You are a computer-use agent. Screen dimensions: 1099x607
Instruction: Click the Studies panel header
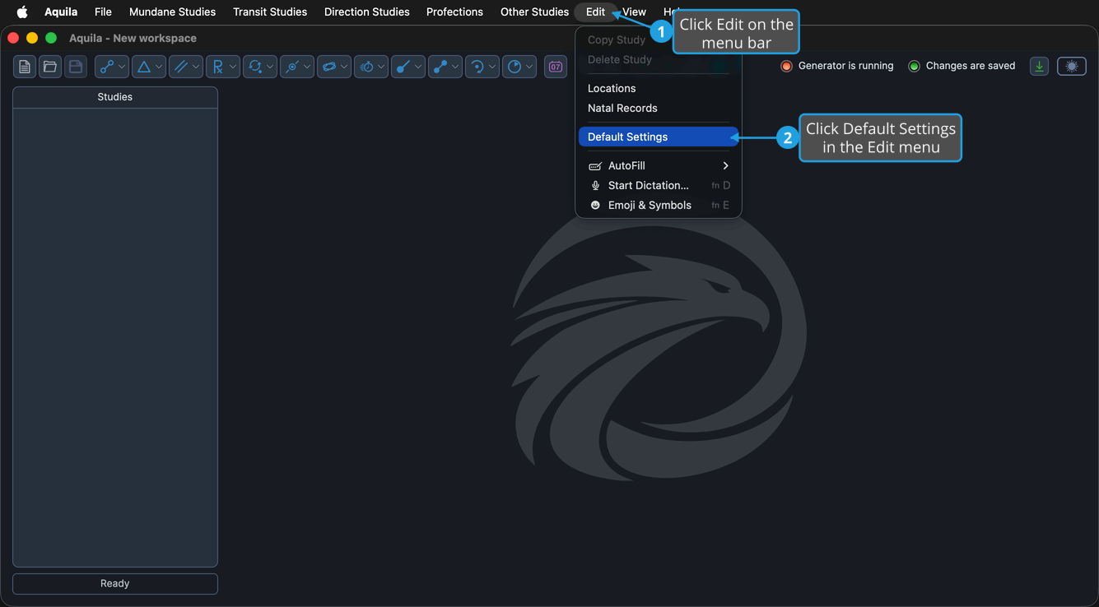[115, 97]
